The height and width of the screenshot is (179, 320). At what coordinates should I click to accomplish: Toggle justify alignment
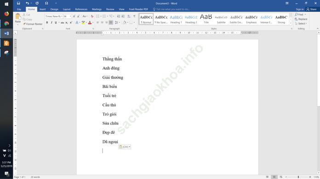[x=111, y=22]
